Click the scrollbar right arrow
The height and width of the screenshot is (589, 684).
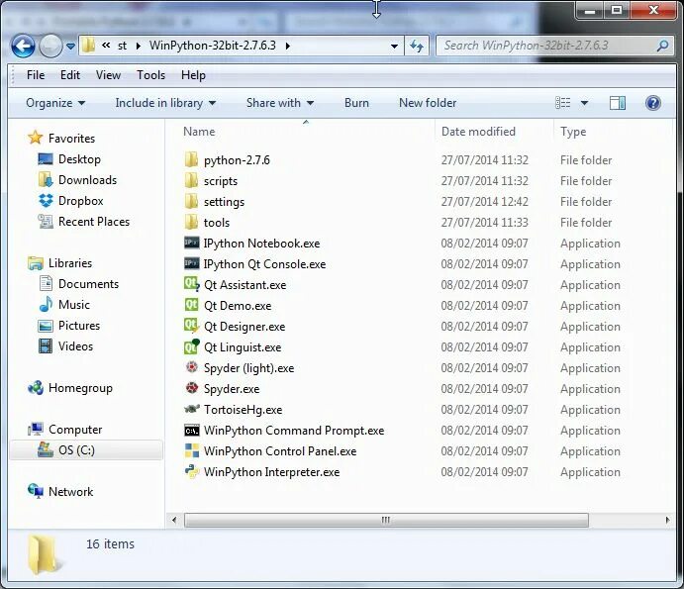tap(667, 520)
